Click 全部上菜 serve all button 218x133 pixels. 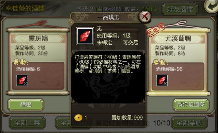(x=27, y=123)
